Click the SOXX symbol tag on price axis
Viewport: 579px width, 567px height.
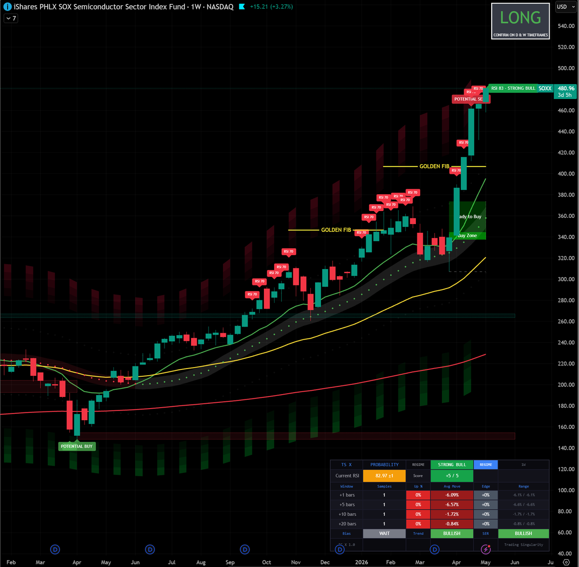[x=545, y=88]
